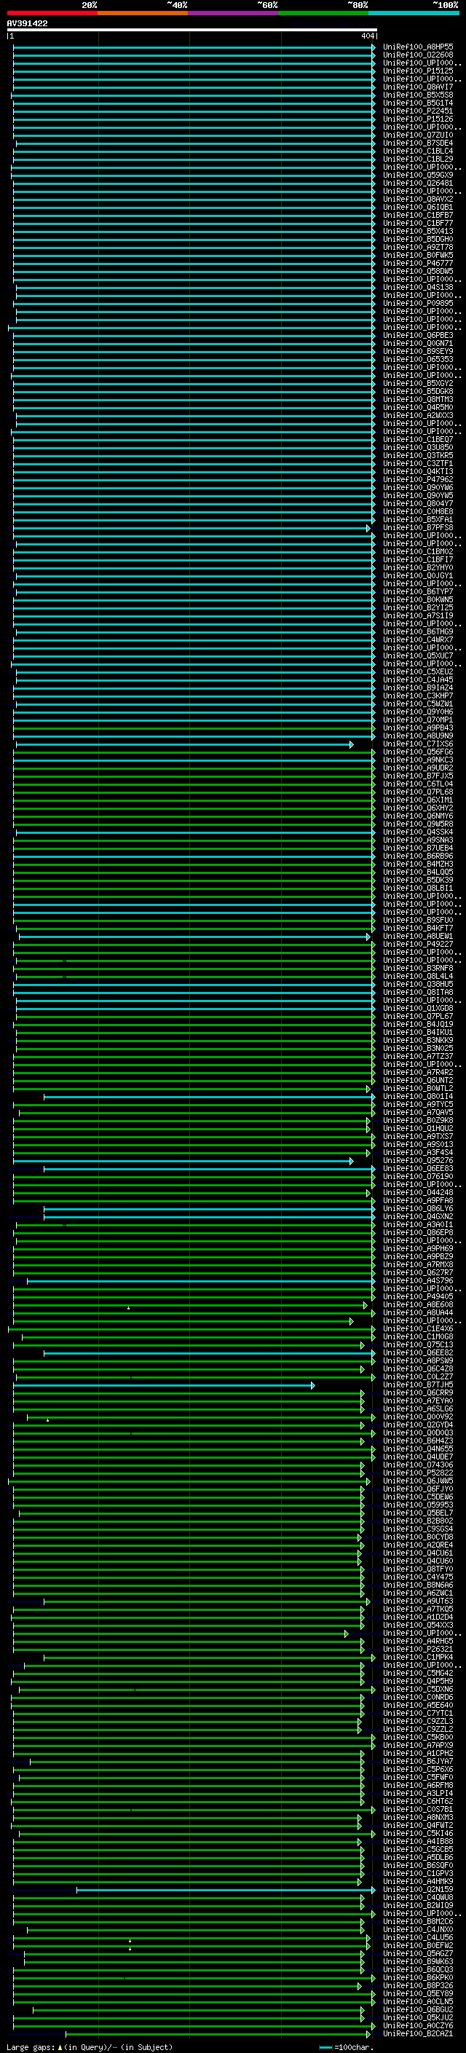
Task: Open hit UniRef100_C9ZZL3
Action: pos(418,1721)
